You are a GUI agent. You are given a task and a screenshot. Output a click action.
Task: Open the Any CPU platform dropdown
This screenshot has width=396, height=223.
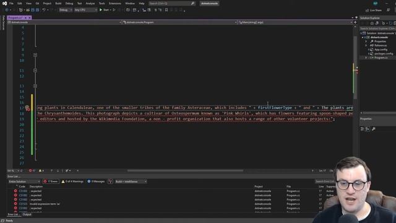click(85, 10)
